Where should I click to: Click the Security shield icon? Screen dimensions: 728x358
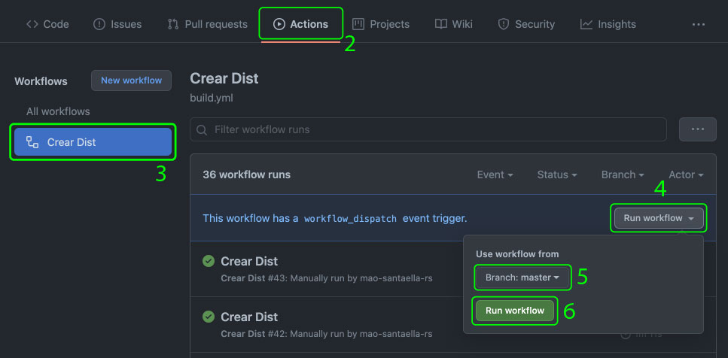[504, 24]
